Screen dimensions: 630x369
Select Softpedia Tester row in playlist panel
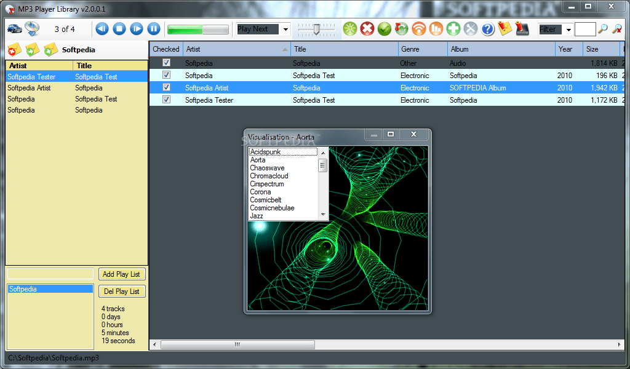pyautogui.click(x=77, y=77)
